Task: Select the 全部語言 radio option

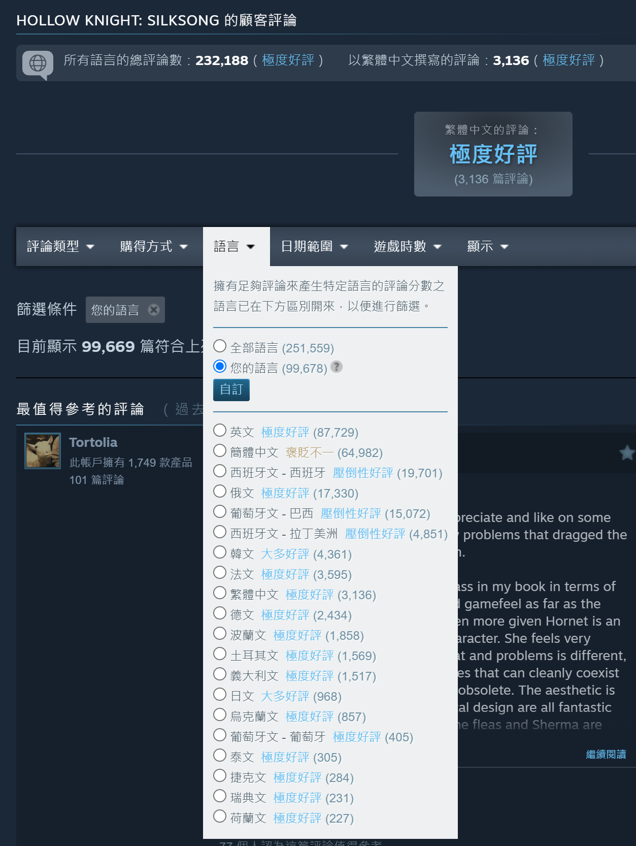Action: pyautogui.click(x=220, y=346)
